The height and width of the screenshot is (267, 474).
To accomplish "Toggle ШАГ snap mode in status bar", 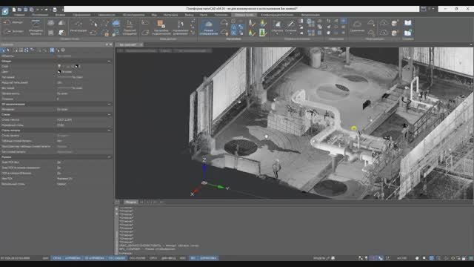I will pyautogui.click(x=46, y=258).
